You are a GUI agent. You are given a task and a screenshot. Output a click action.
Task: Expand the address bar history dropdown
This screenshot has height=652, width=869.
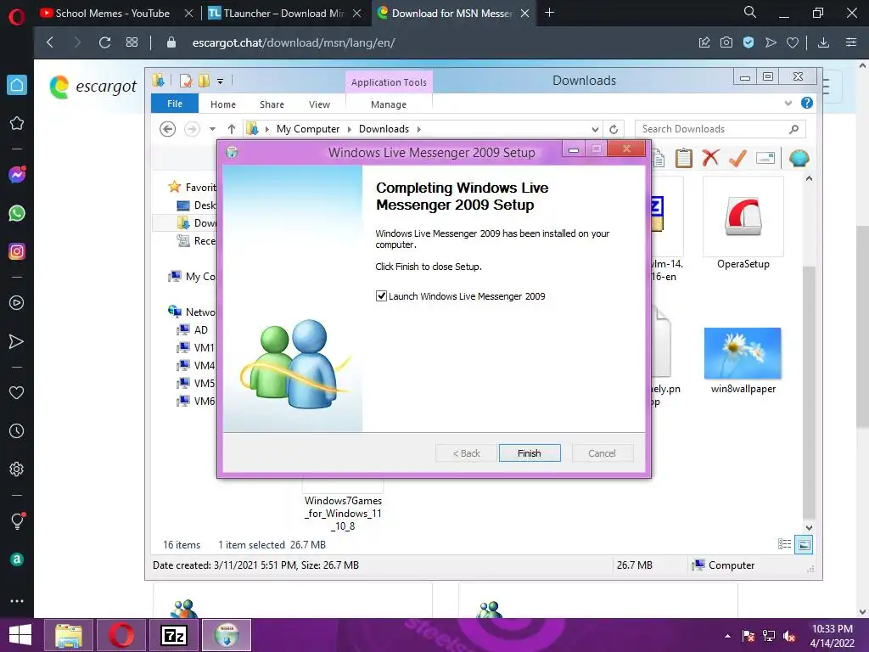(595, 129)
